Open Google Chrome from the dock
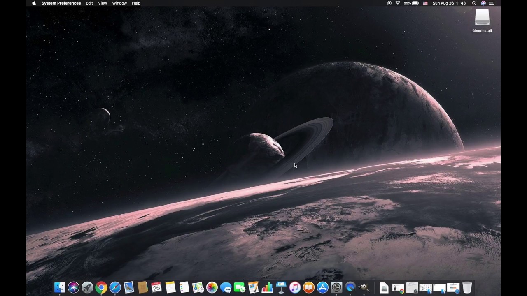 click(101, 287)
